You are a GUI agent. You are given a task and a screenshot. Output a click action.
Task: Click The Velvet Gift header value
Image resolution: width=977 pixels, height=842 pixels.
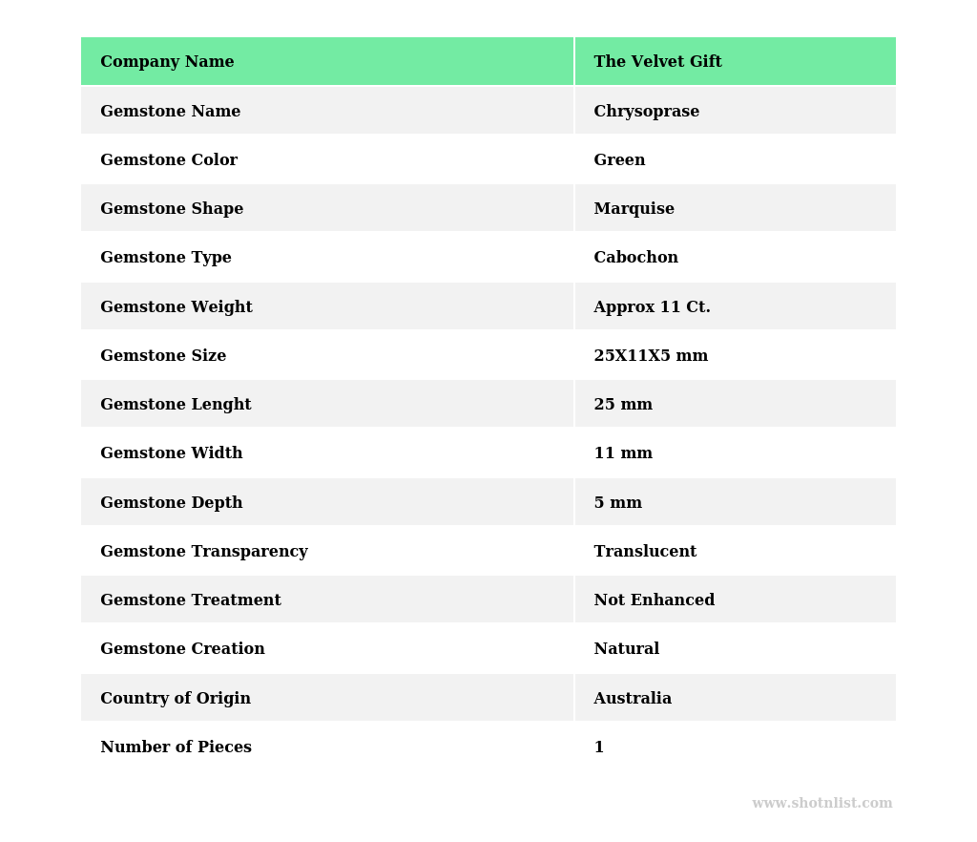point(657,62)
